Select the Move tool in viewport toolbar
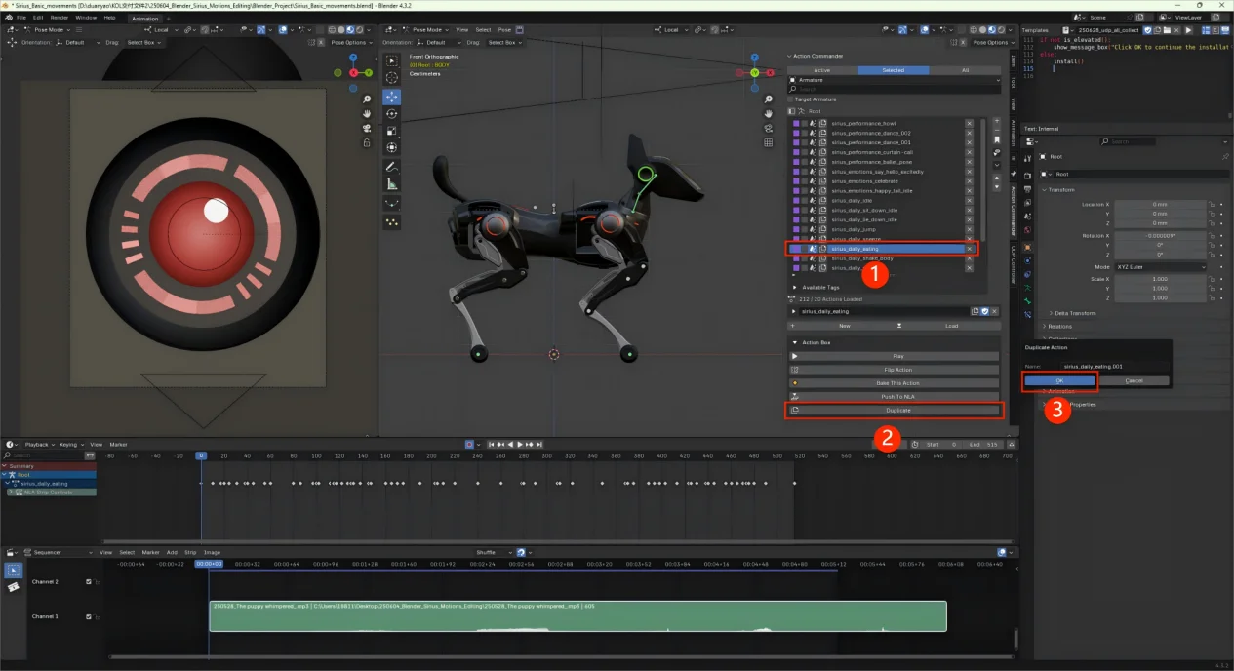This screenshot has height=671, width=1234. [x=391, y=97]
